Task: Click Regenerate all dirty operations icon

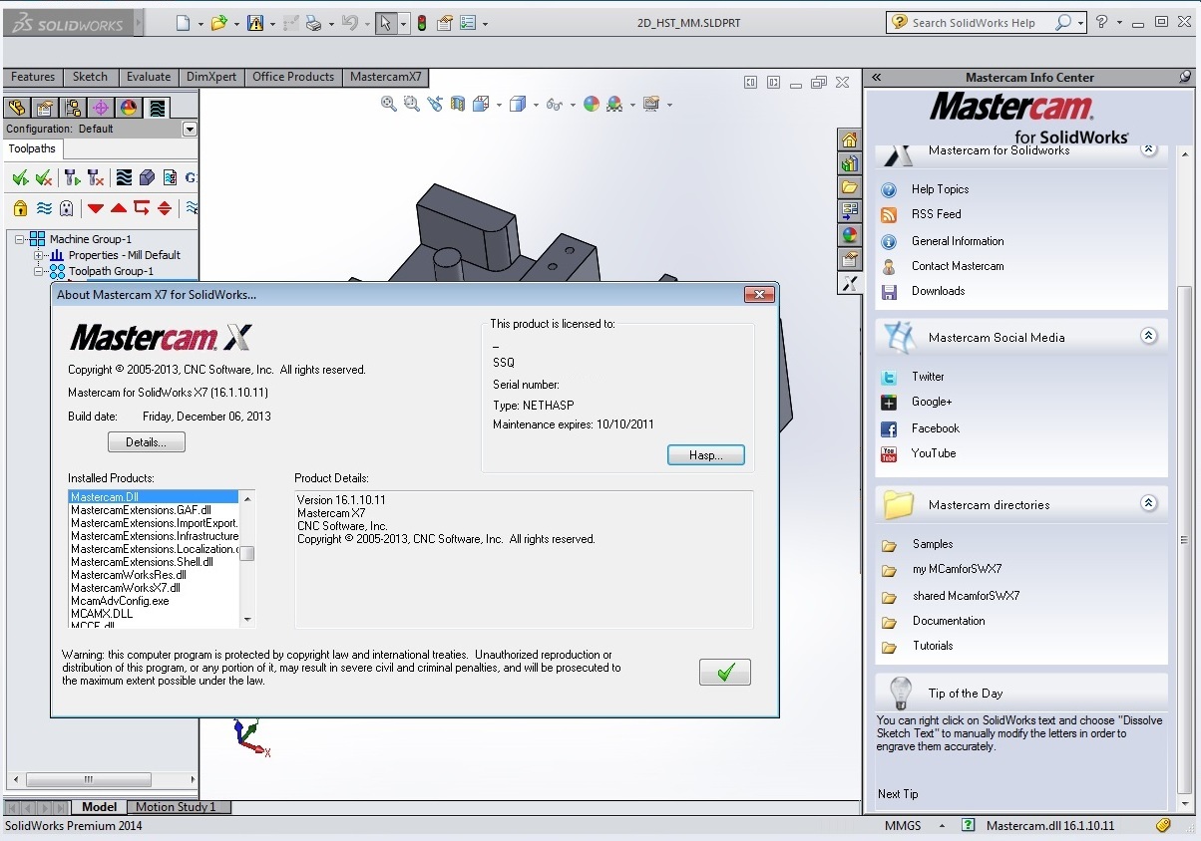Action: tap(96, 177)
